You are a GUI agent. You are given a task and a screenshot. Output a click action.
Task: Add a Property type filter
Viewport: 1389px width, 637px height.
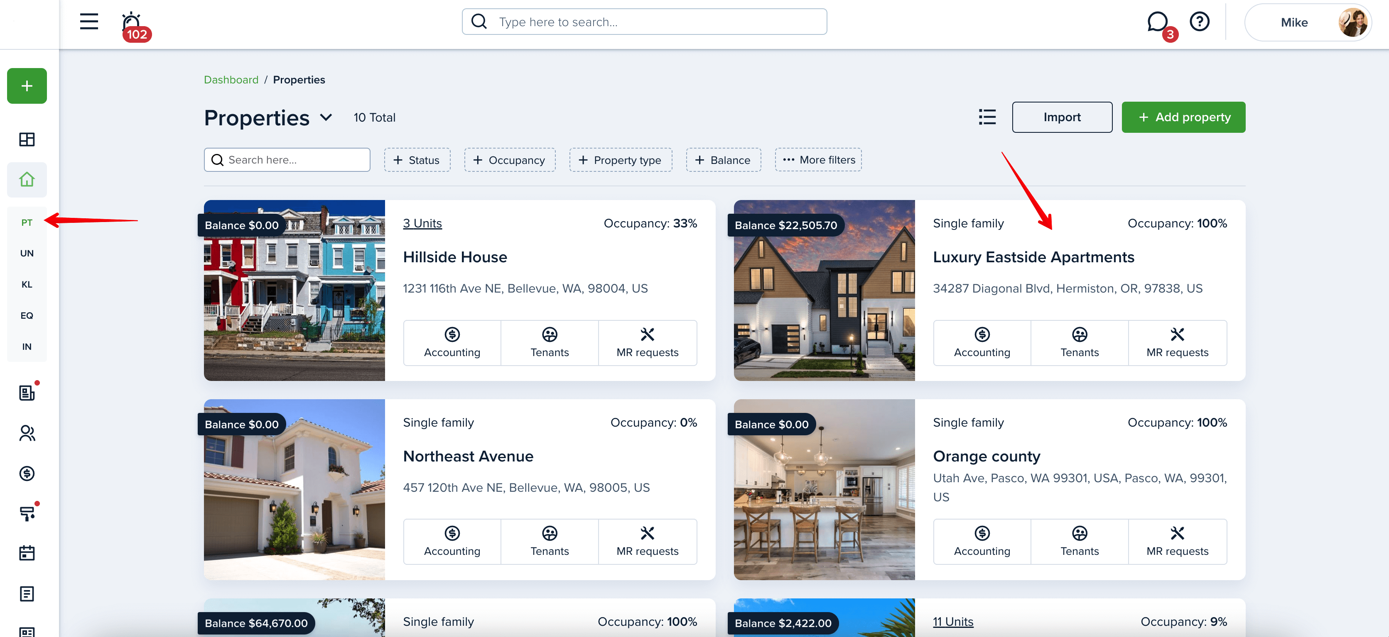[x=621, y=160]
